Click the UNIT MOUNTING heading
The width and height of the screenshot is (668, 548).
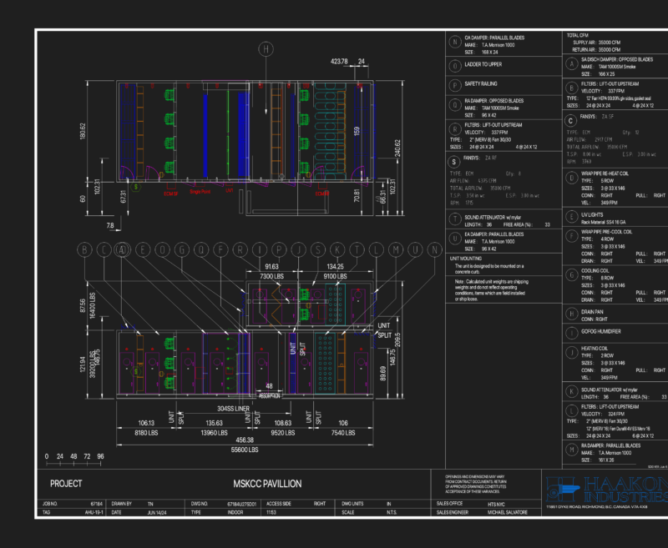466,259
